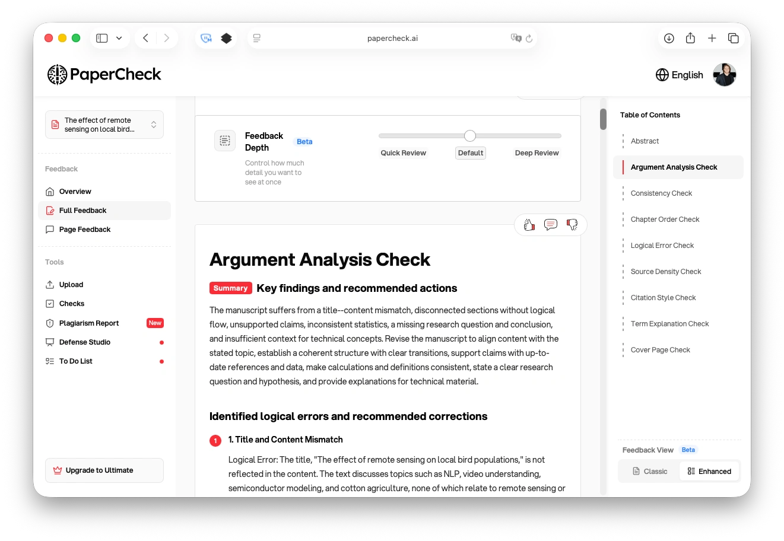Click the PaperCheck logo
This screenshot has height=541, width=784.
104,74
